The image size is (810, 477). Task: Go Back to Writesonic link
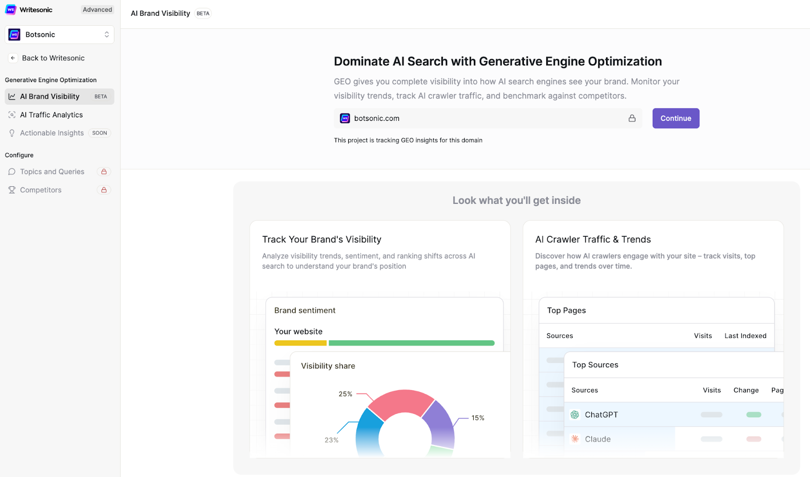click(x=53, y=58)
